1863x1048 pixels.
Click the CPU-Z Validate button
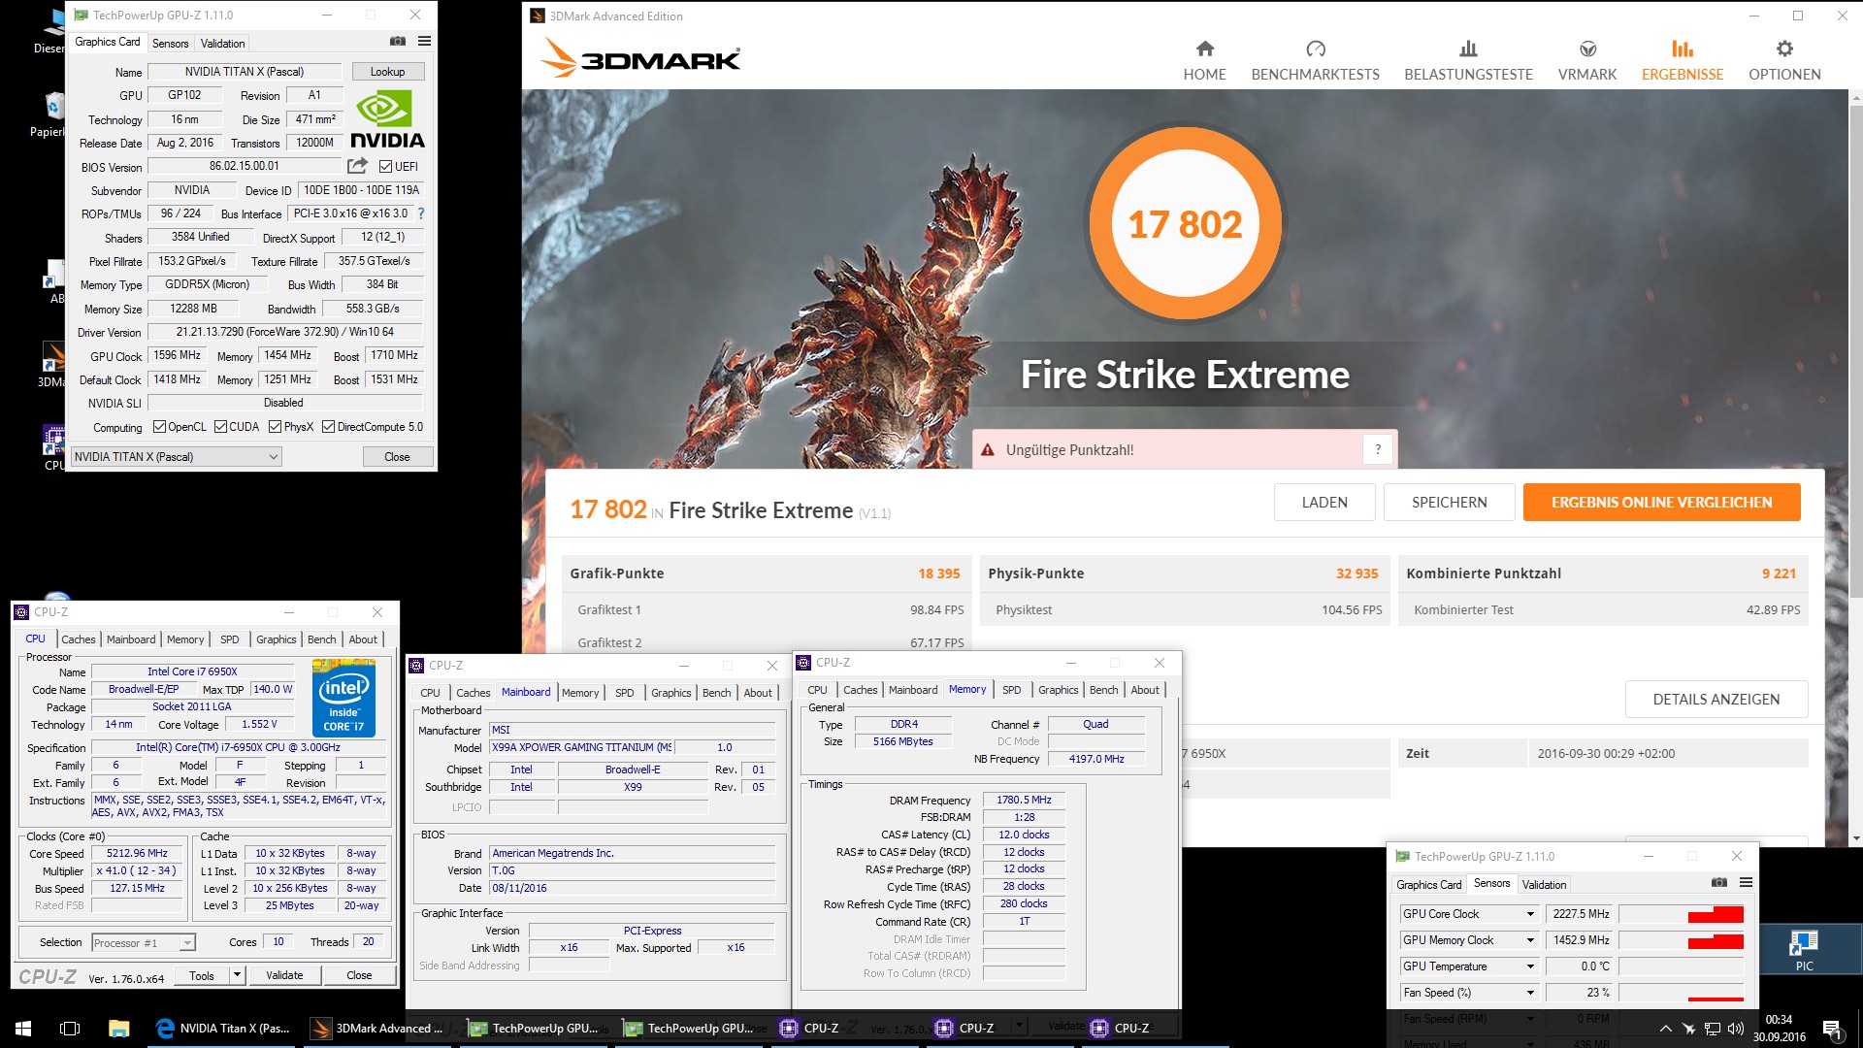[x=284, y=975]
